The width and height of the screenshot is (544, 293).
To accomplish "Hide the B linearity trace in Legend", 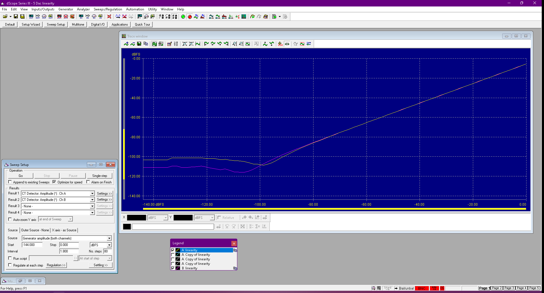I will [173, 268].
